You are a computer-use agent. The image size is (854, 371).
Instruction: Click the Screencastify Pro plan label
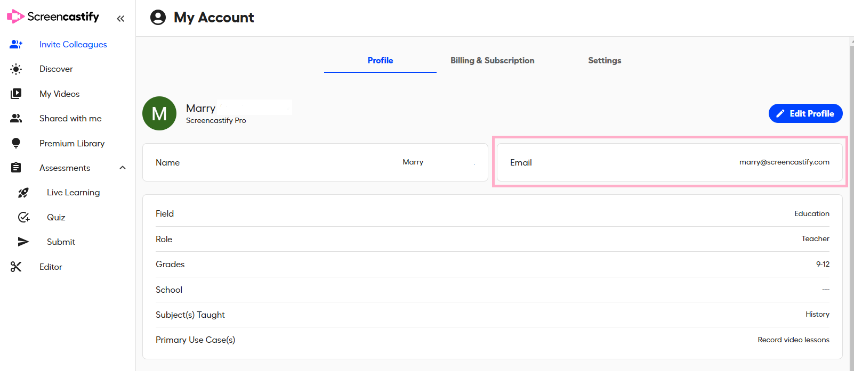coord(216,120)
